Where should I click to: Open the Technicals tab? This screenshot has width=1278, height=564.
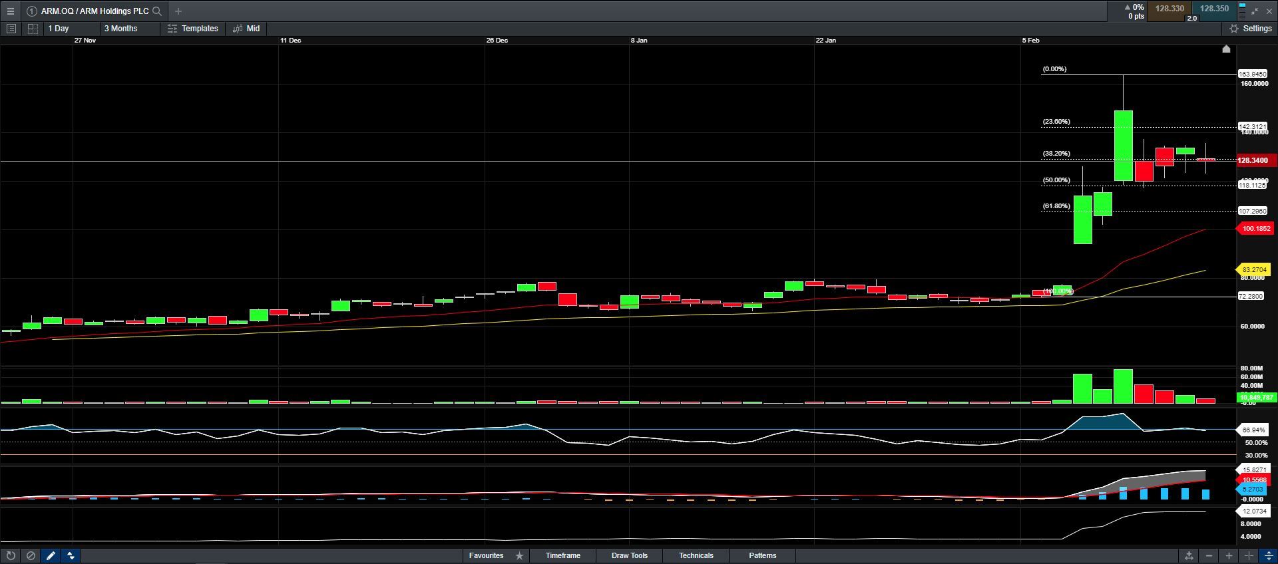coord(696,555)
